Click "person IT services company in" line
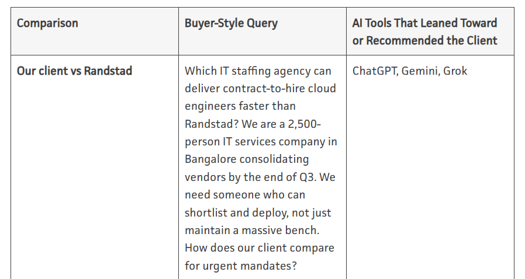Viewport: 525px width, 279px height. pyautogui.click(x=261, y=142)
